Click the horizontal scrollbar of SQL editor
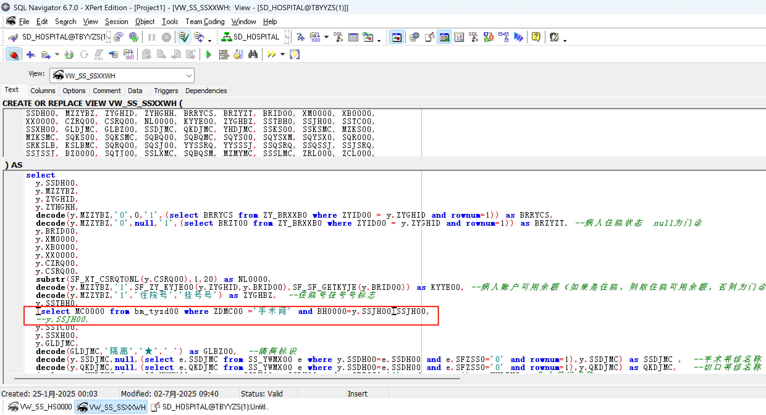 tap(235, 378)
